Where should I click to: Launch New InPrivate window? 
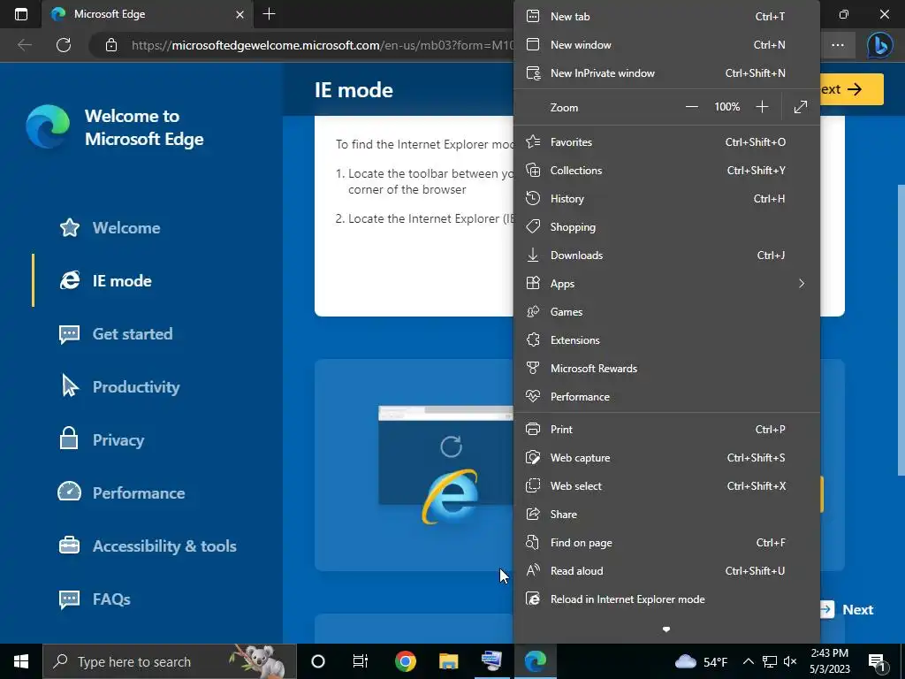[x=666, y=72]
